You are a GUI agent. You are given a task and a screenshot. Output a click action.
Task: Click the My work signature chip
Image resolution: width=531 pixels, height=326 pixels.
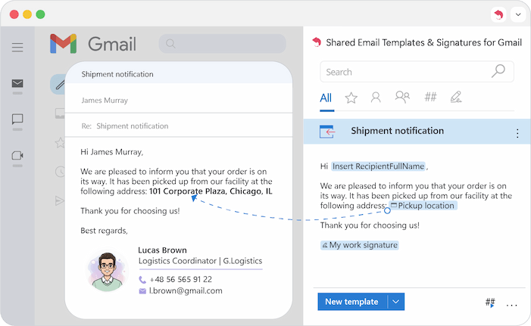click(x=360, y=245)
